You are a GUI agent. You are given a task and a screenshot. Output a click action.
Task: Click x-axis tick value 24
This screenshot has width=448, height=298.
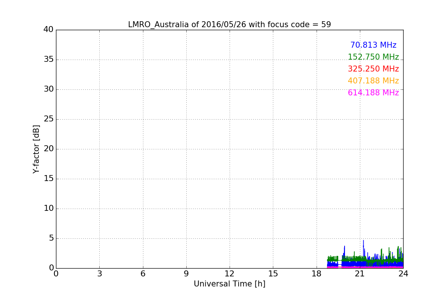[403, 274]
